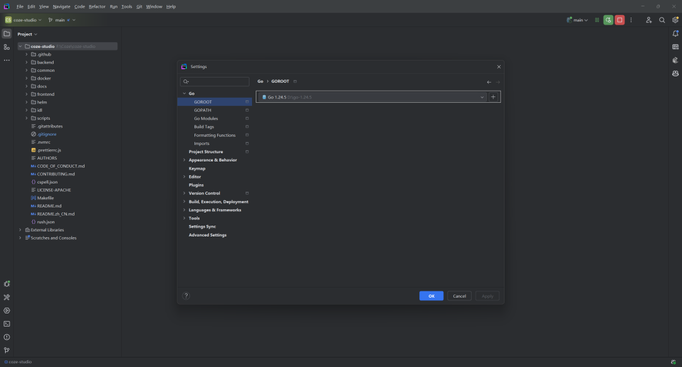The image size is (682, 367).
Task: Open Project view options dropdown
Action: [27, 34]
